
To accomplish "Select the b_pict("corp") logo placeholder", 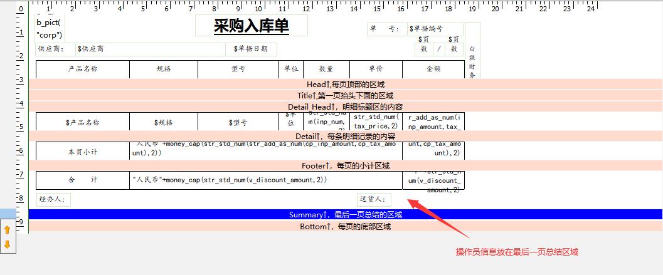I will 49,29.
